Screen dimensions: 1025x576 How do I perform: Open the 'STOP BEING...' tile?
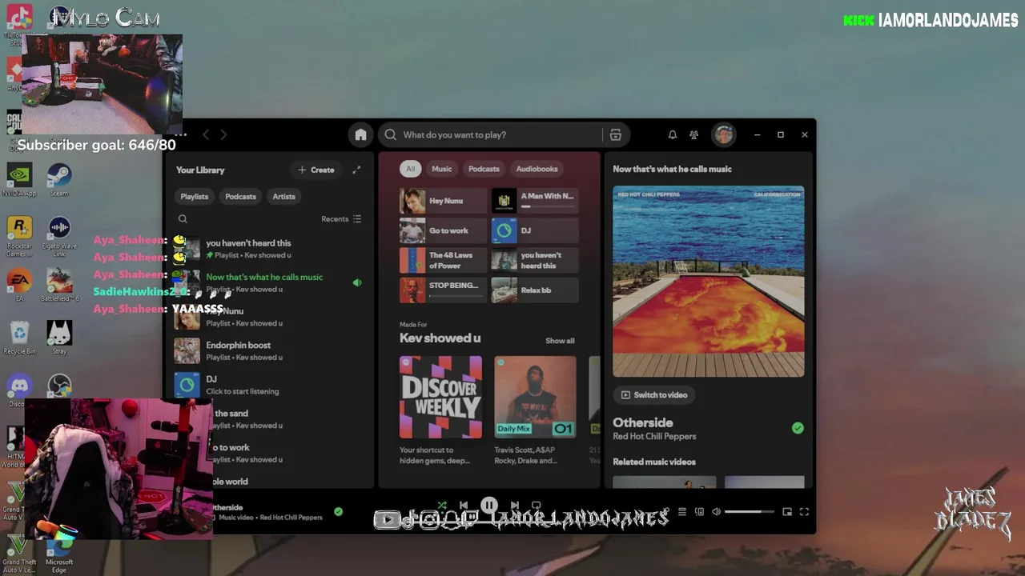point(443,290)
